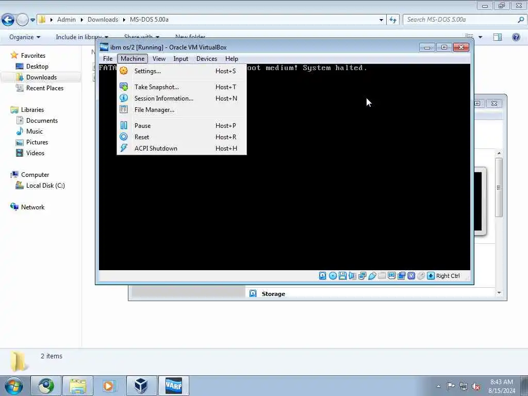This screenshot has width=528, height=396.
Task: Open Windows Media Player from the taskbar
Action: pos(108,386)
